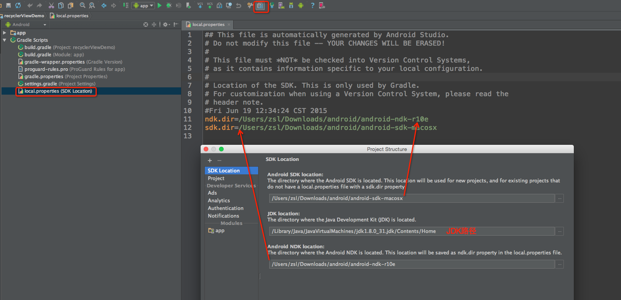Click the Collapse All icon in project panel
This screenshot has width=621, height=300.
click(x=154, y=25)
